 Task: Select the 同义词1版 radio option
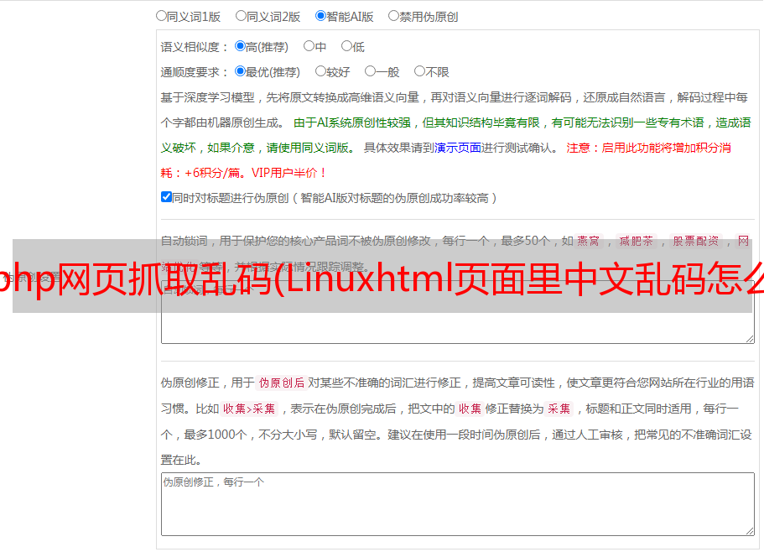tap(161, 16)
